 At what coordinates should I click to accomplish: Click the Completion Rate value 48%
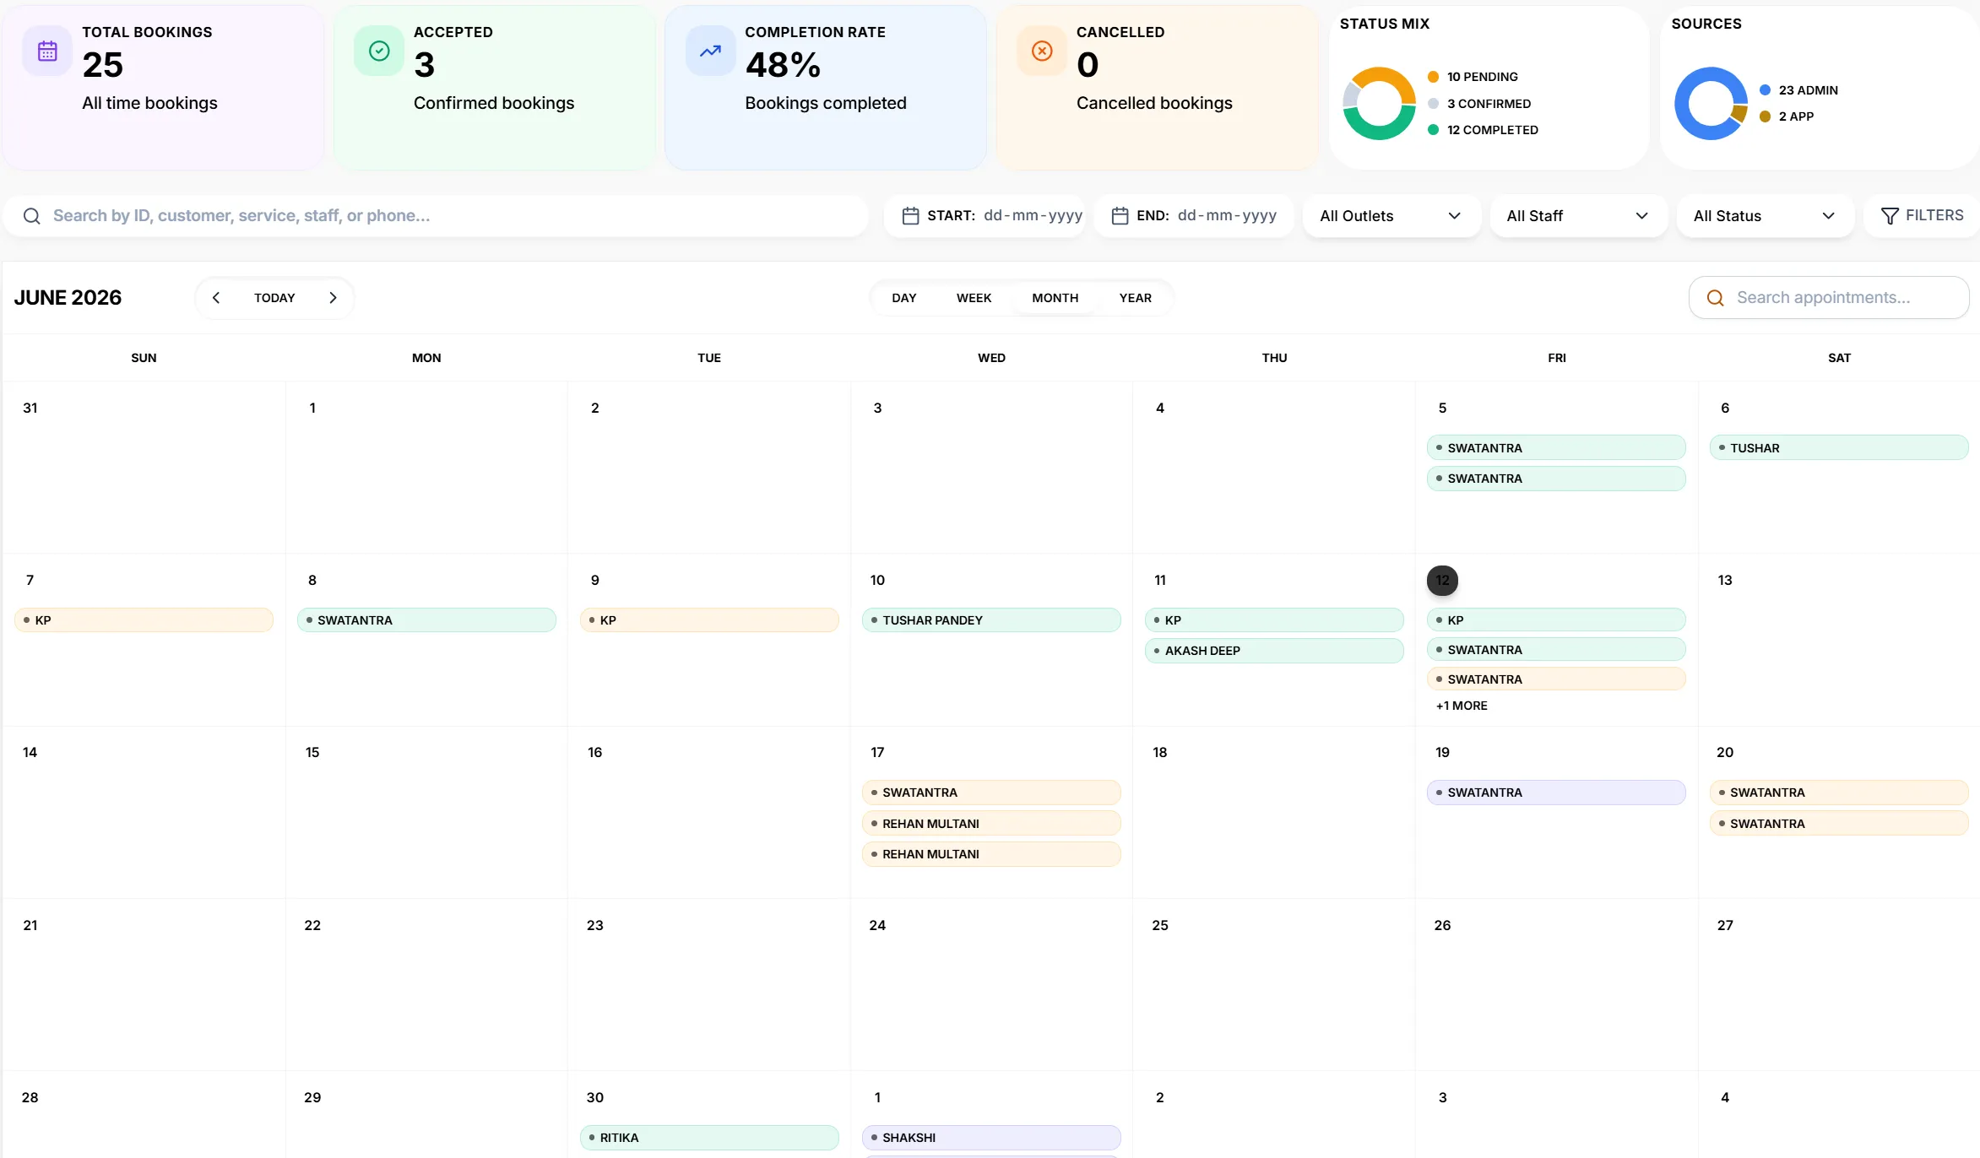point(783,65)
